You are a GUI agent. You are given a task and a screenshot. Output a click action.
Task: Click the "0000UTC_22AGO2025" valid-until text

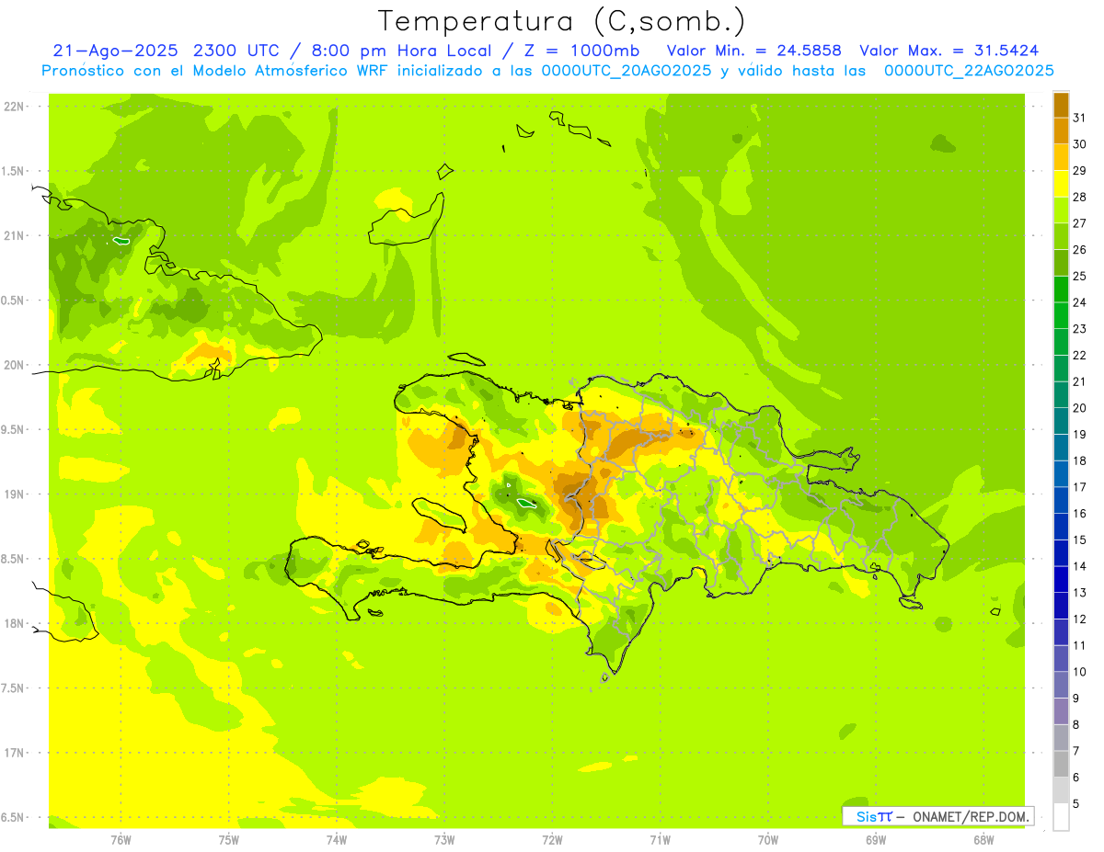(969, 71)
